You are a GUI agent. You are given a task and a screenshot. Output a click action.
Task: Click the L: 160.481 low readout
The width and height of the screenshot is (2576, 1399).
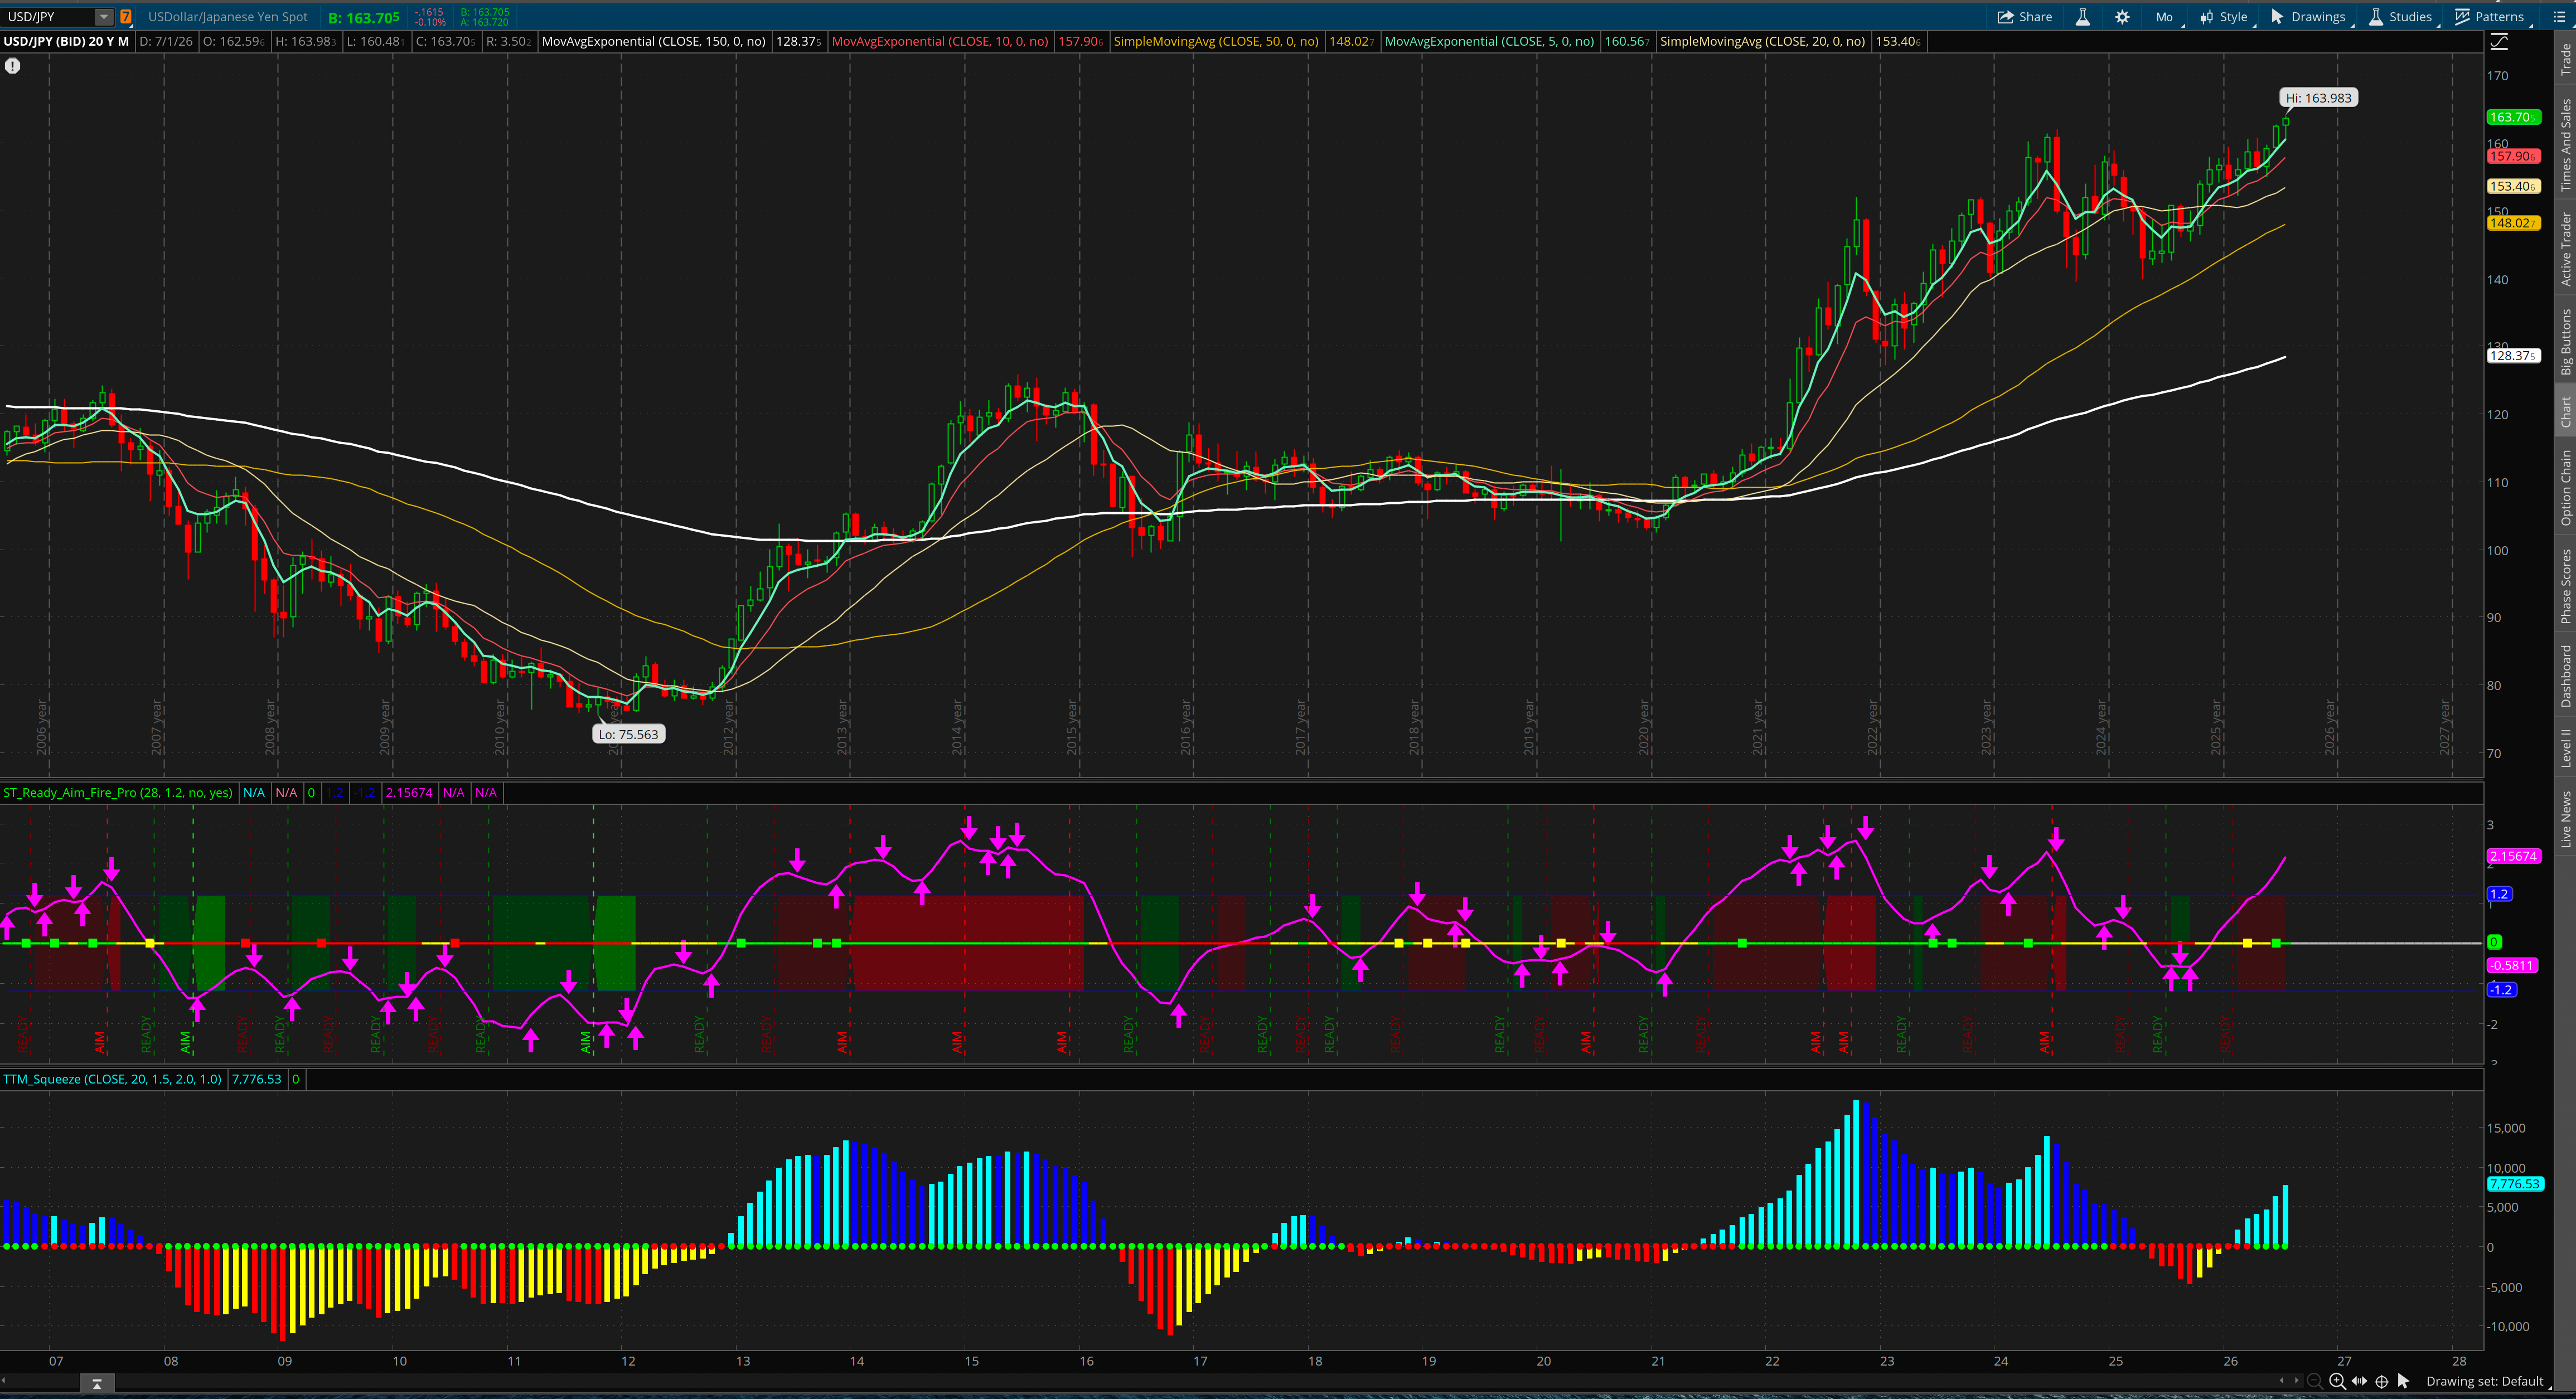coord(376,42)
